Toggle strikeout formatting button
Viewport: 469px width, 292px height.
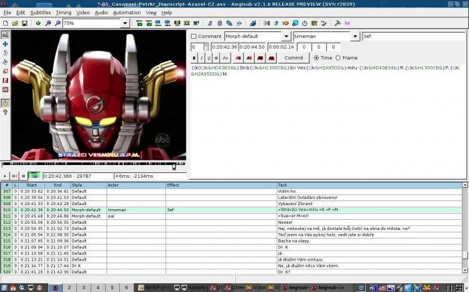point(216,58)
